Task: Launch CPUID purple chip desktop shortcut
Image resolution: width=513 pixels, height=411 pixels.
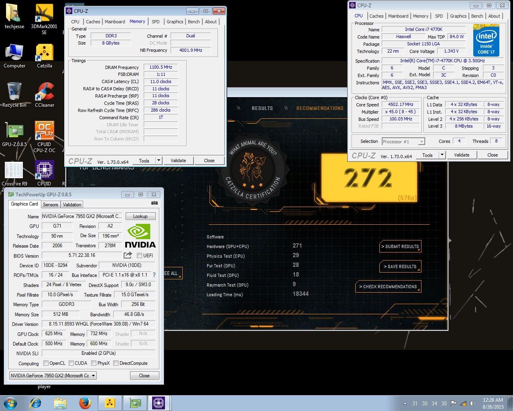Action: pyautogui.click(x=44, y=173)
